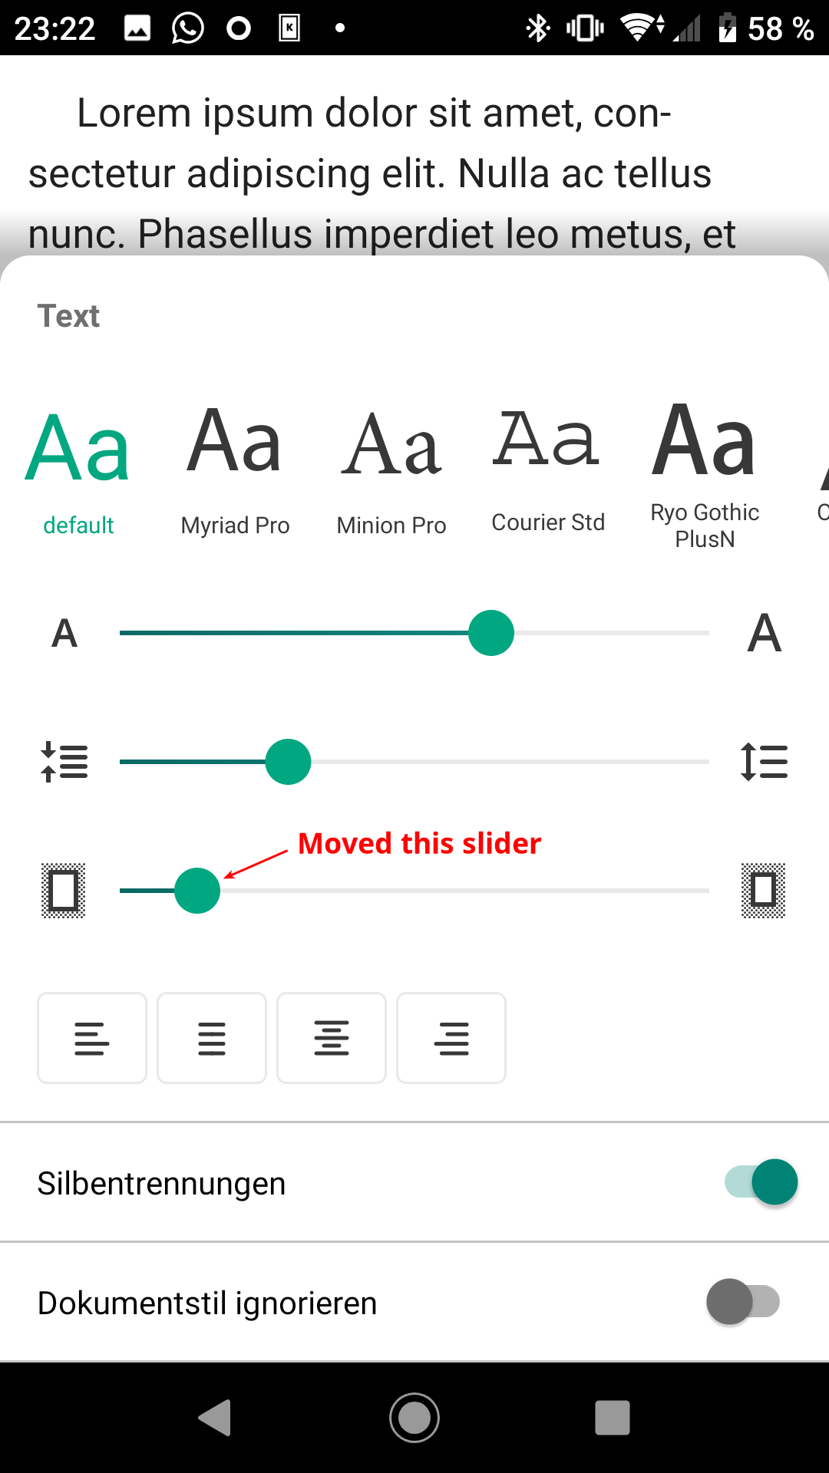Choose the Minion Pro font
Viewport: 829px width, 1473px height.
(391, 468)
